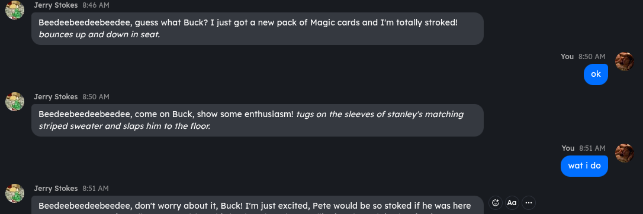
Task: Click the message about new Magic cards
Action: [258, 28]
